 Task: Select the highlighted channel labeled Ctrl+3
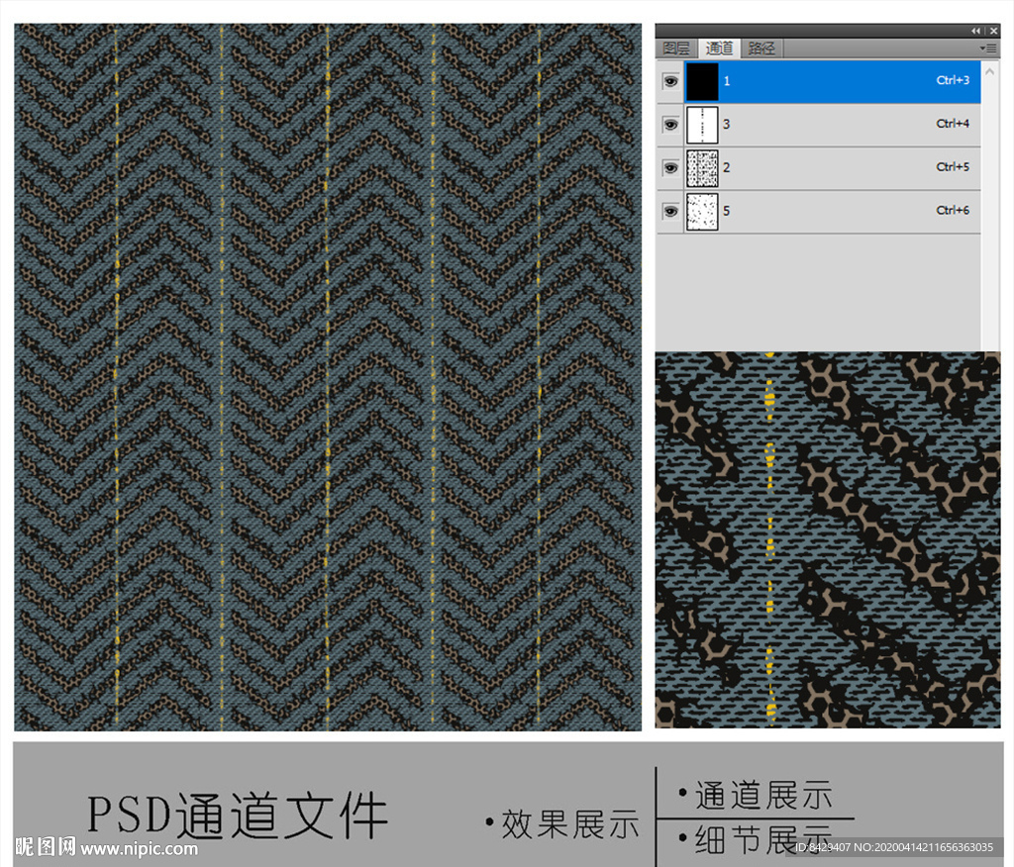coord(819,81)
